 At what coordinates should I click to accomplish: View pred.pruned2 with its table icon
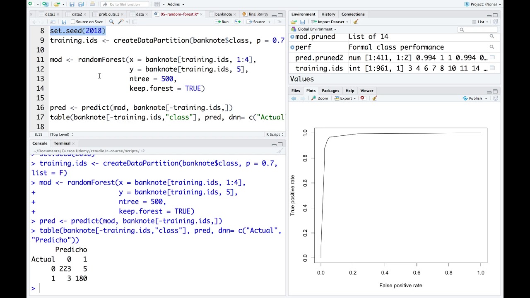point(492,58)
